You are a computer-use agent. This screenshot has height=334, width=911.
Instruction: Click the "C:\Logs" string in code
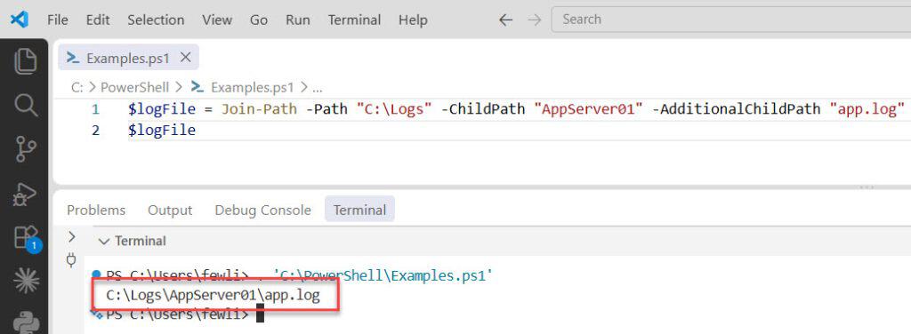pos(394,109)
